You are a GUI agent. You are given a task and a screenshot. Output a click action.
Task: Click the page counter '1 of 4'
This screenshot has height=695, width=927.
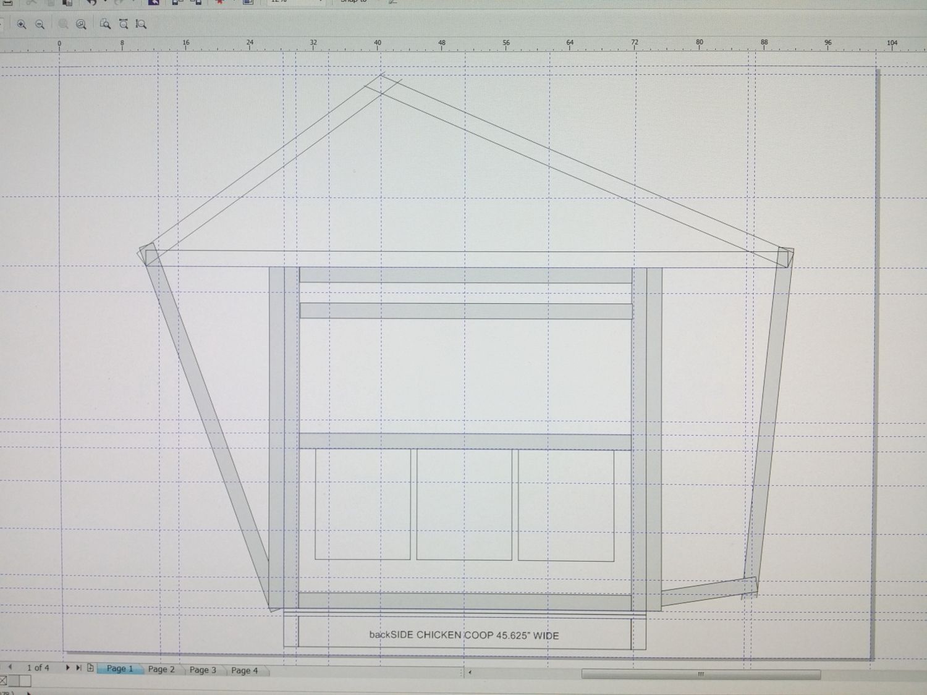(38, 667)
